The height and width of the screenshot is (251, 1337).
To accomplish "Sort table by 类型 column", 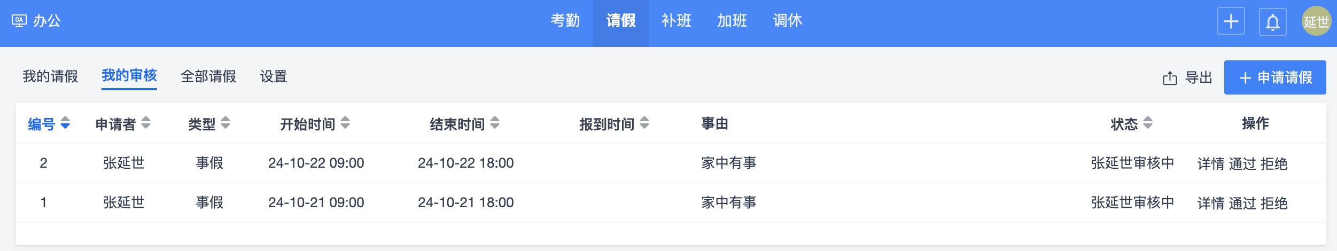I will coord(226,123).
